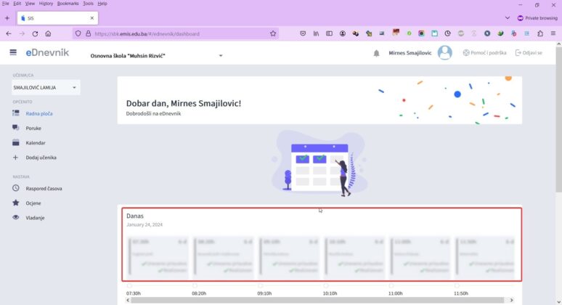The height and width of the screenshot is (305, 562).
Task: Open Kalendar from the sidebar
Action: point(36,142)
